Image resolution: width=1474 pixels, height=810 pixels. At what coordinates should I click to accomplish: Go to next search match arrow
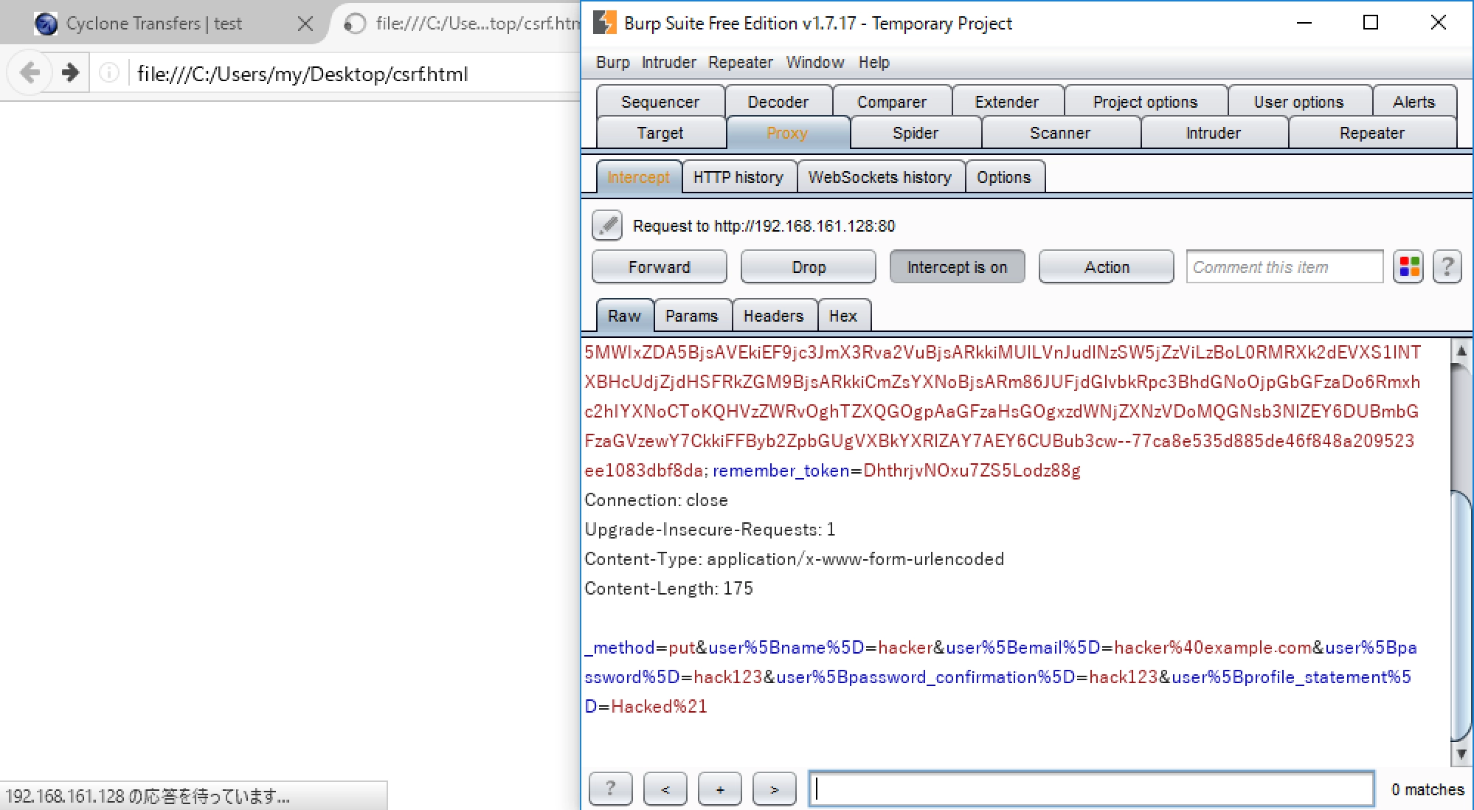(774, 789)
